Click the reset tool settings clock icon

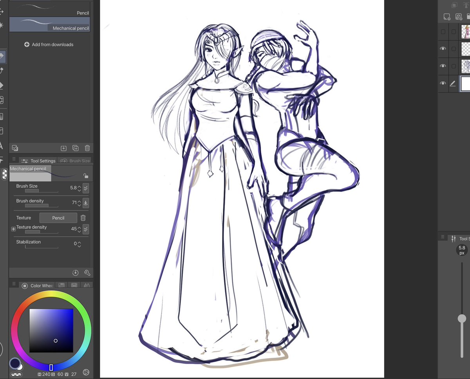(x=76, y=273)
